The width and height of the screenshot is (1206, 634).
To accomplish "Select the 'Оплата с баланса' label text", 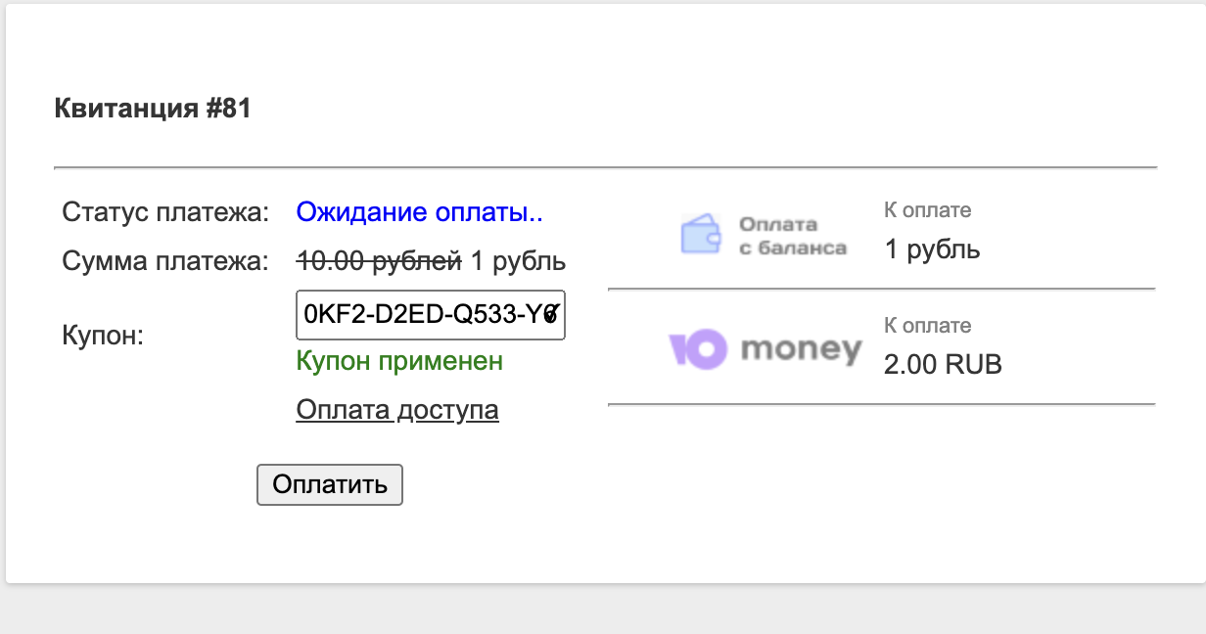I will [x=792, y=236].
